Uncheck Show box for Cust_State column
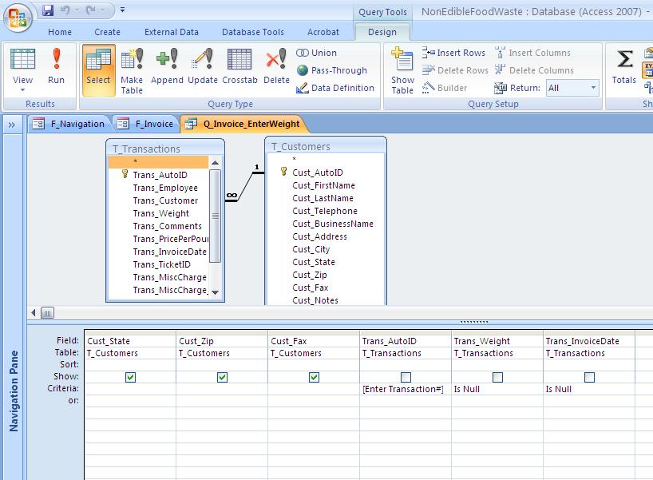 click(131, 377)
